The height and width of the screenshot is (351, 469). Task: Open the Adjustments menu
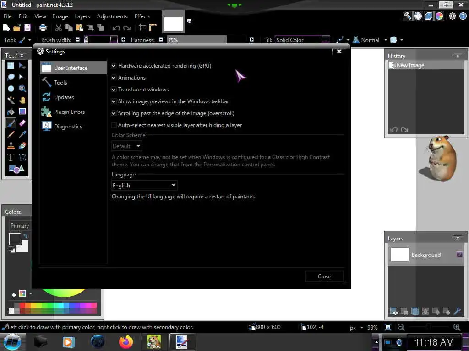click(x=112, y=16)
